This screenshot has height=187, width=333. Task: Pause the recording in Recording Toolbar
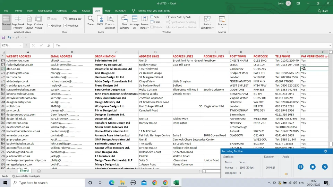(x=300, y=167)
